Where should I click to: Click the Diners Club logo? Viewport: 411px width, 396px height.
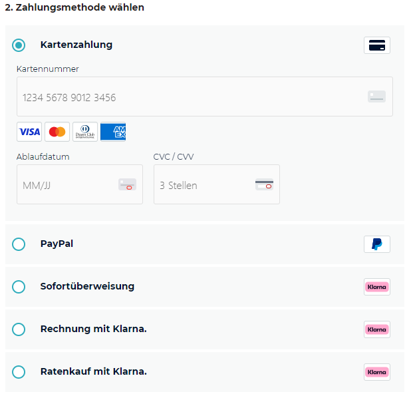click(x=85, y=132)
